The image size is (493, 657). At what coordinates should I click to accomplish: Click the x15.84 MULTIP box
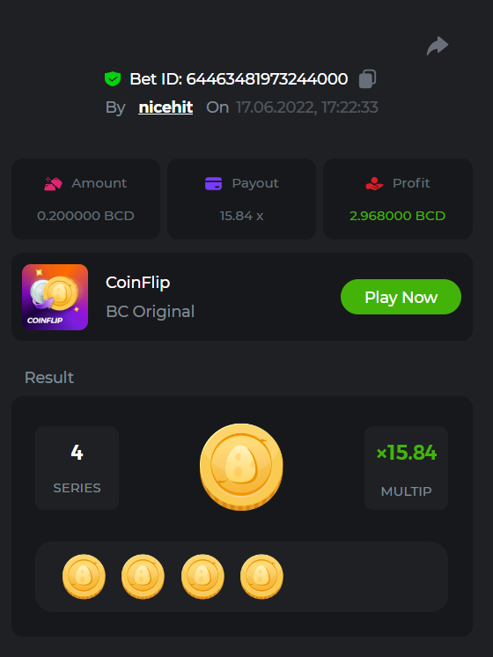tap(407, 468)
